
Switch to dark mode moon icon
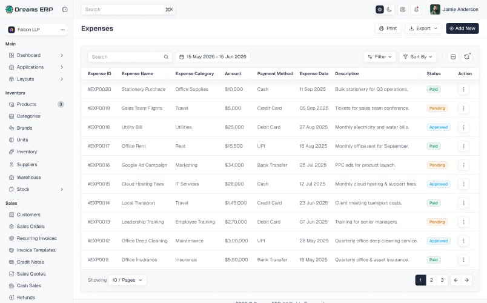389,9
